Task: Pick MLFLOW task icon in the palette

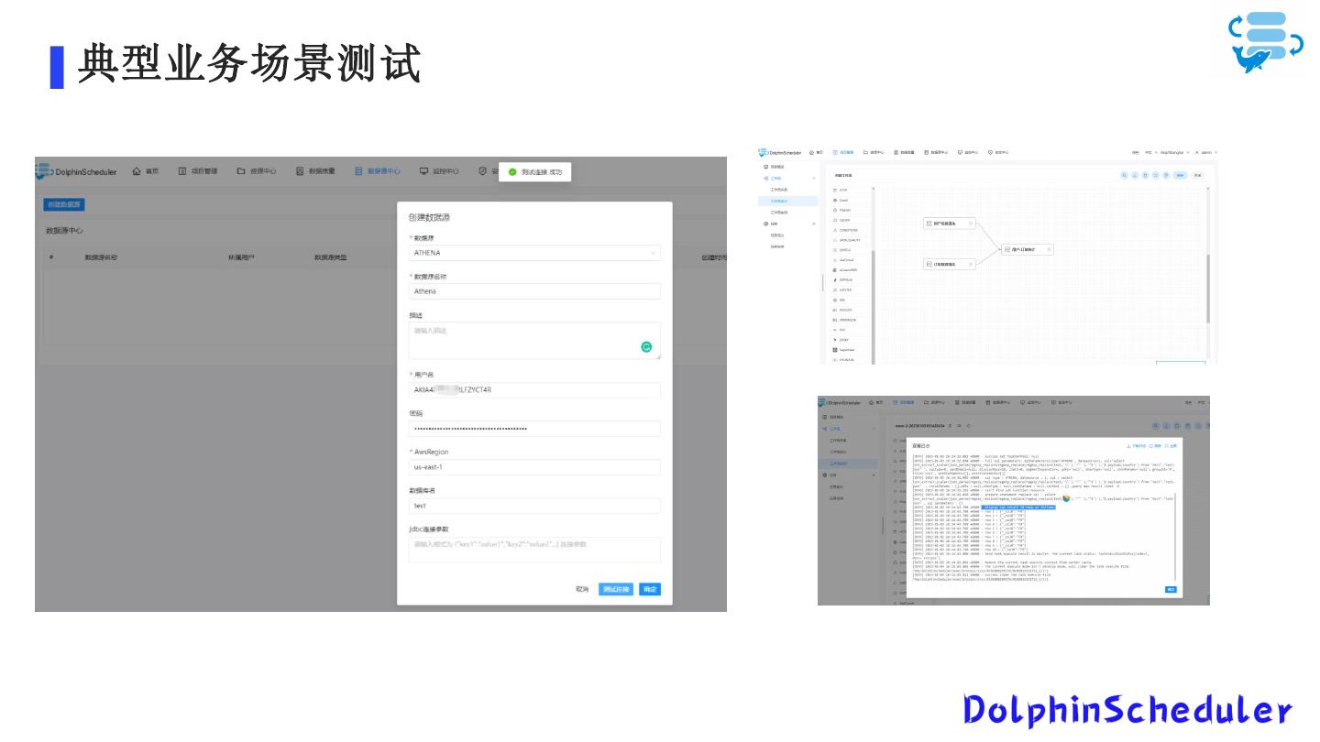Action: [834, 310]
